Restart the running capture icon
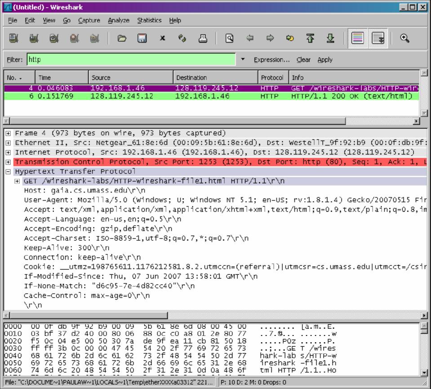431x389 pixels. [x=94, y=38]
